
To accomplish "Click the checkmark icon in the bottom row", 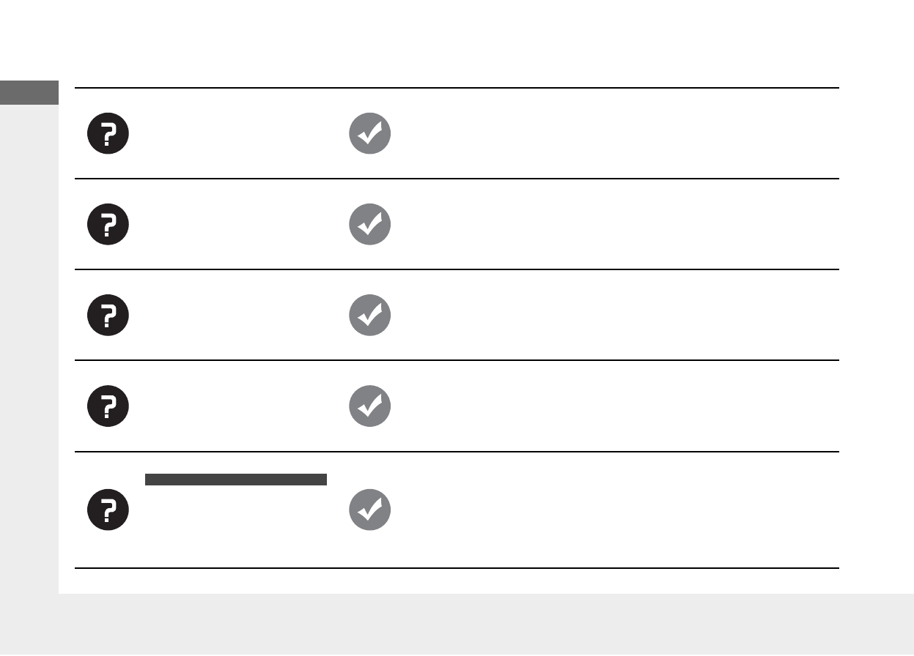I will coord(369,510).
